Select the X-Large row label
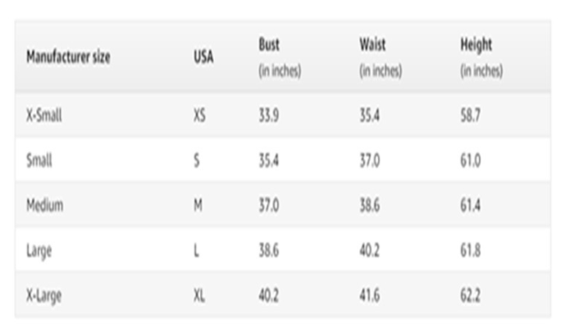 (x=44, y=295)
